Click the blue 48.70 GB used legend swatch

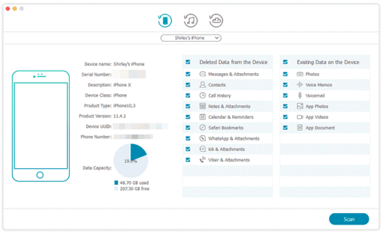pos(116,183)
